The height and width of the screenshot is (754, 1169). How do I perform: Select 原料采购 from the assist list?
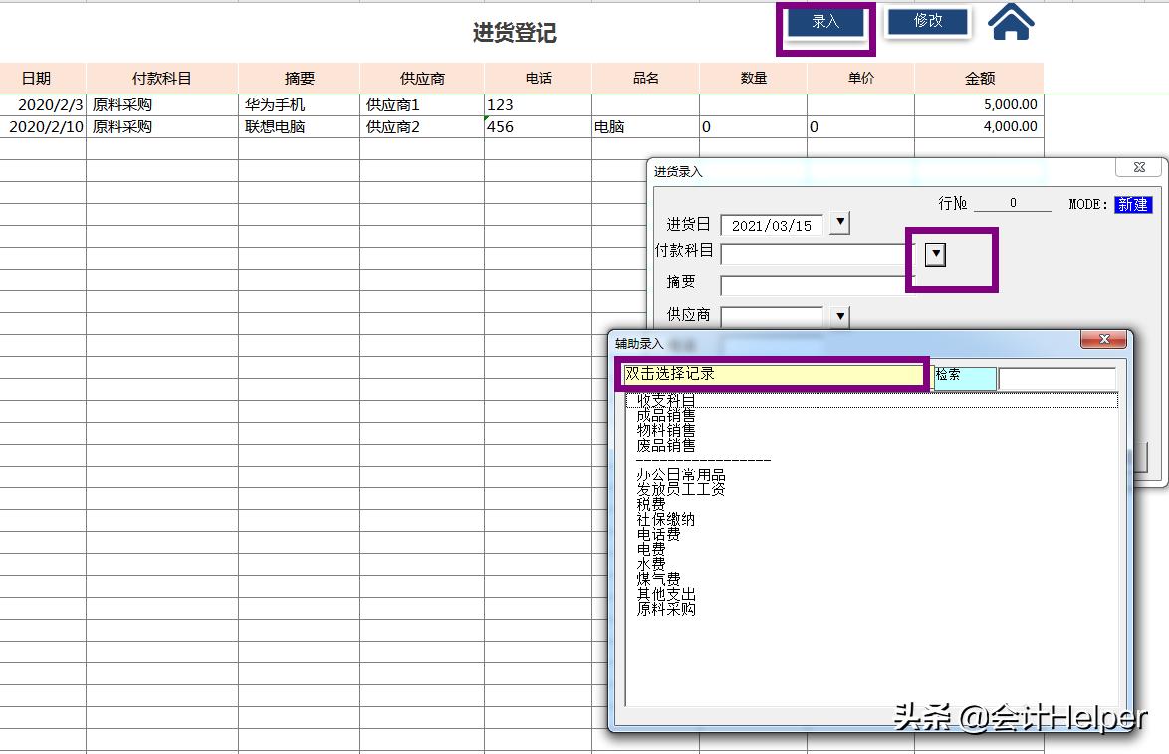coord(663,608)
